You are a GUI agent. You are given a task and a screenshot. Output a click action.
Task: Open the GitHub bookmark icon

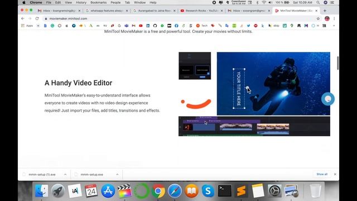pyautogui.click(x=155, y=26)
